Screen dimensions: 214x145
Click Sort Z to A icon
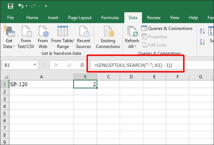[202, 42]
